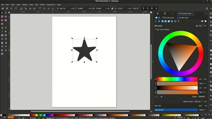Select the Text tool

click(6, 31)
